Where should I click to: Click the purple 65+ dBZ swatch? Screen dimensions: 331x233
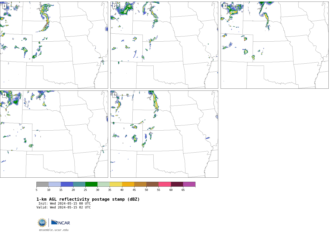tap(189, 184)
